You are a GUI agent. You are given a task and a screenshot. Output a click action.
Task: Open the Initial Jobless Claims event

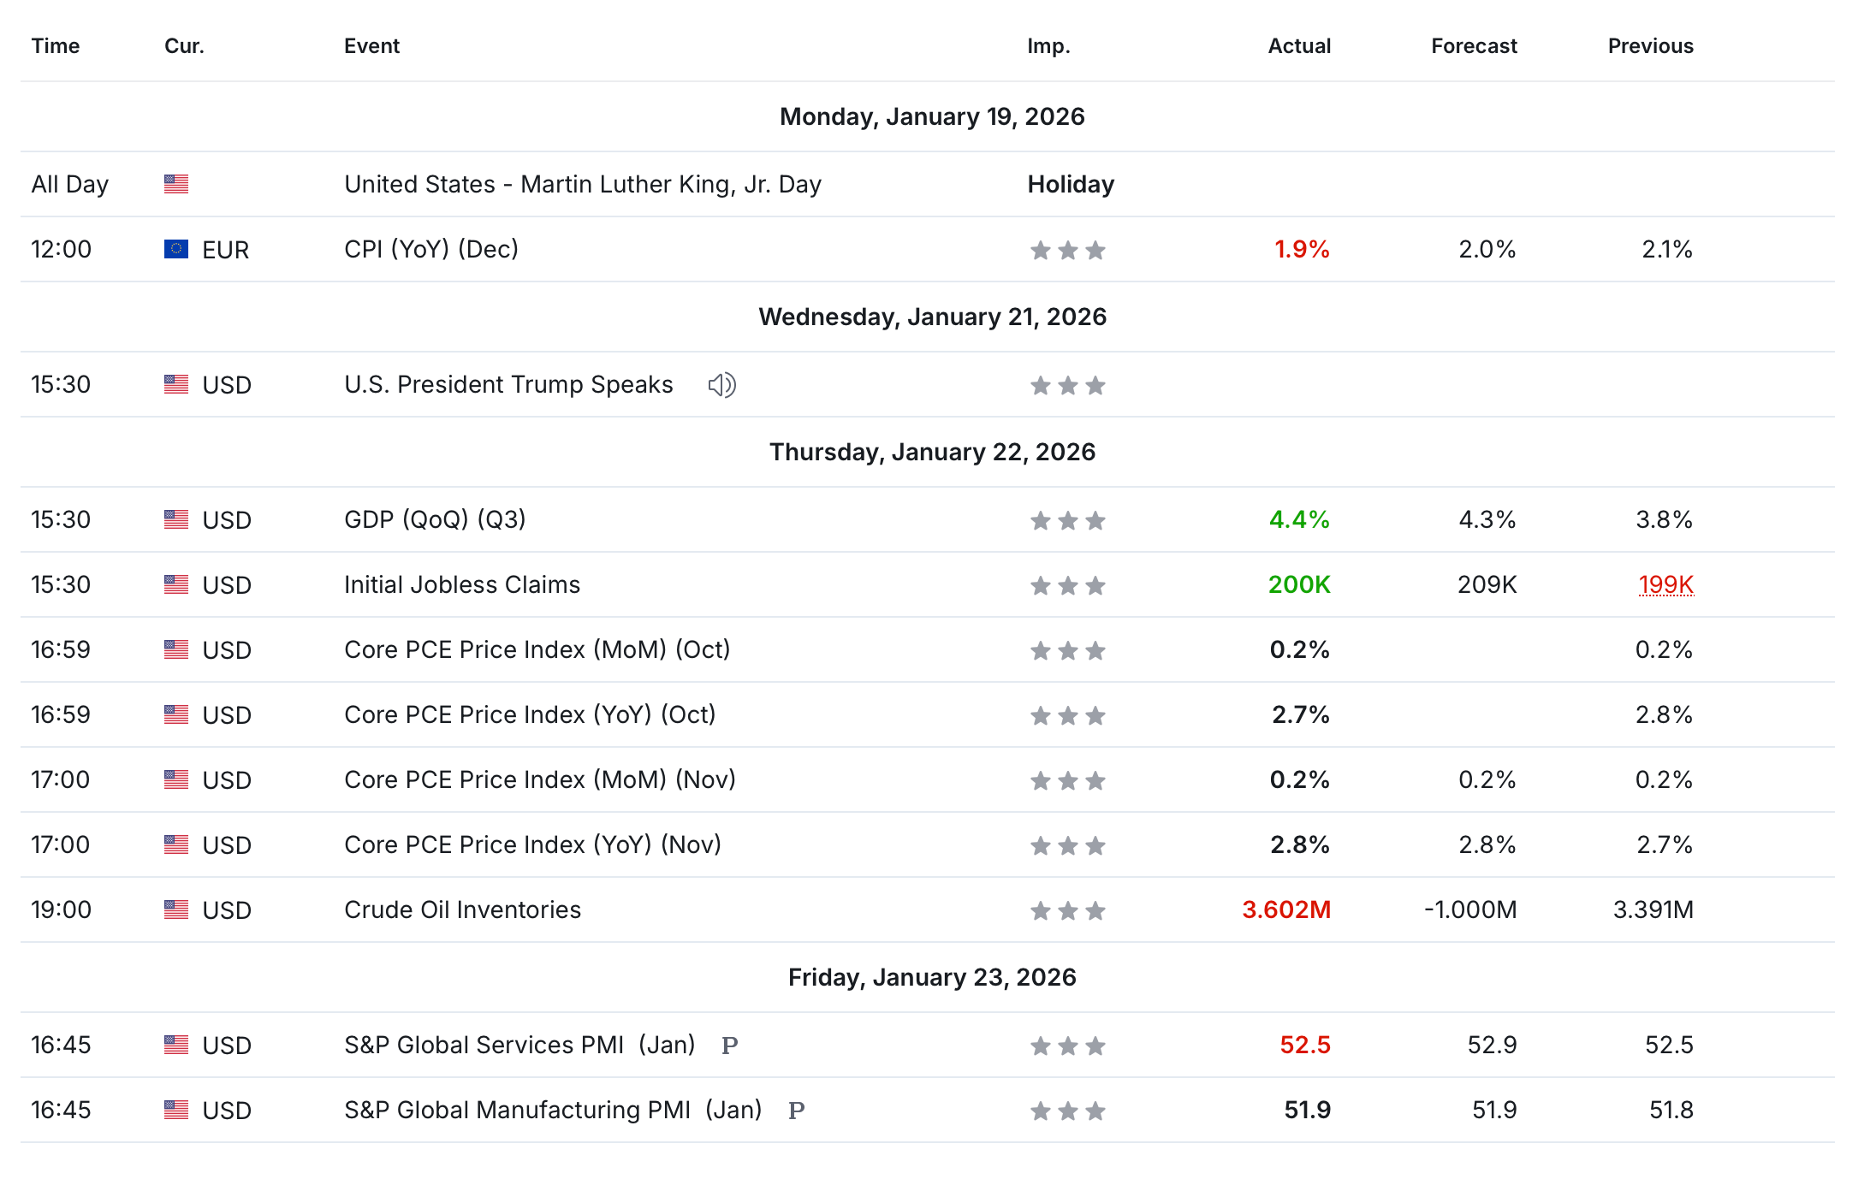pyautogui.click(x=462, y=584)
